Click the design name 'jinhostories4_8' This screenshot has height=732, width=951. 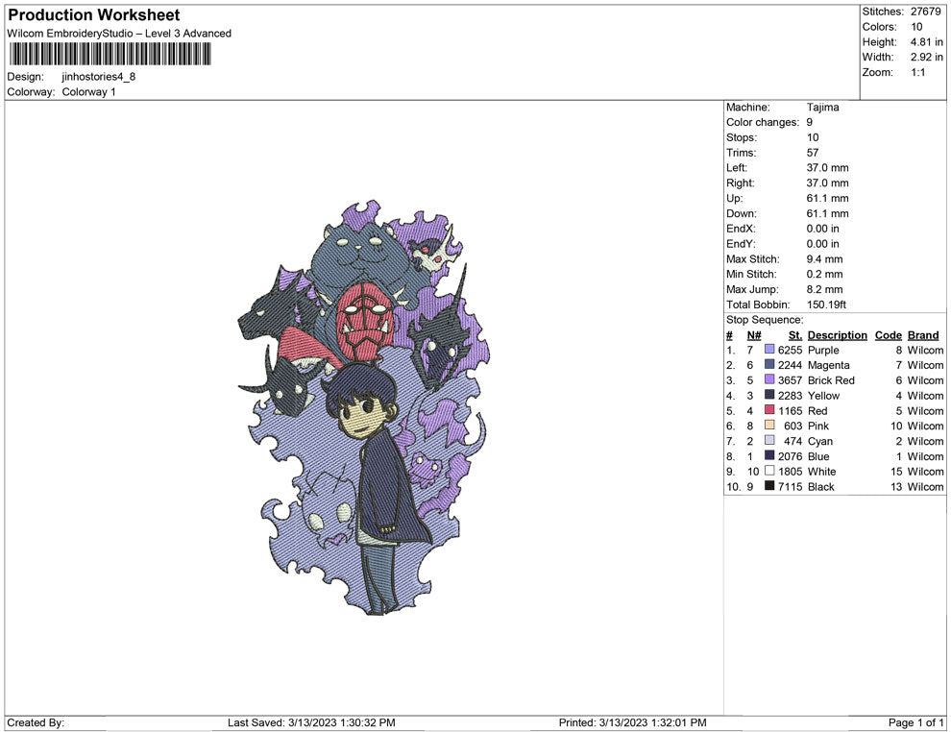click(x=98, y=77)
